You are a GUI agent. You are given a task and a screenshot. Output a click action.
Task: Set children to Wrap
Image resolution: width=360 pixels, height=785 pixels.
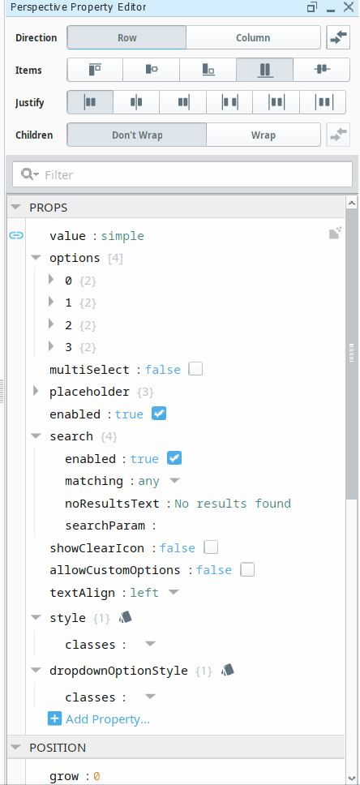264,135
